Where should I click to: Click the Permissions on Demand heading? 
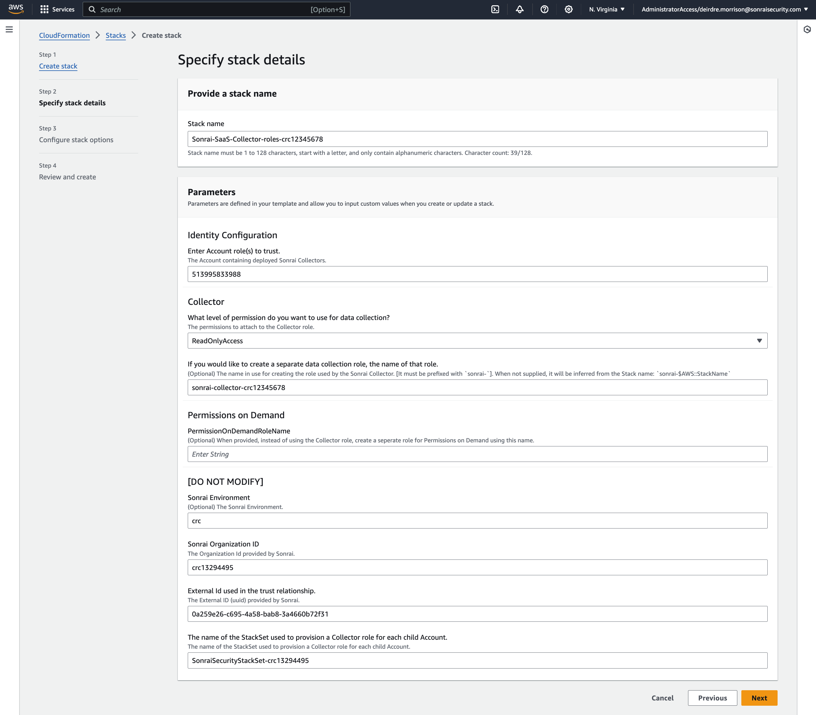[236, 415]
